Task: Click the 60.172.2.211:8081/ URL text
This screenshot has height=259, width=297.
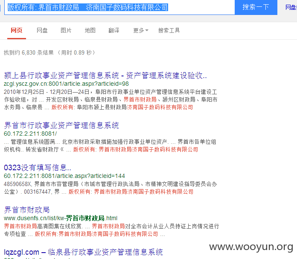Action: coord(30,134)
